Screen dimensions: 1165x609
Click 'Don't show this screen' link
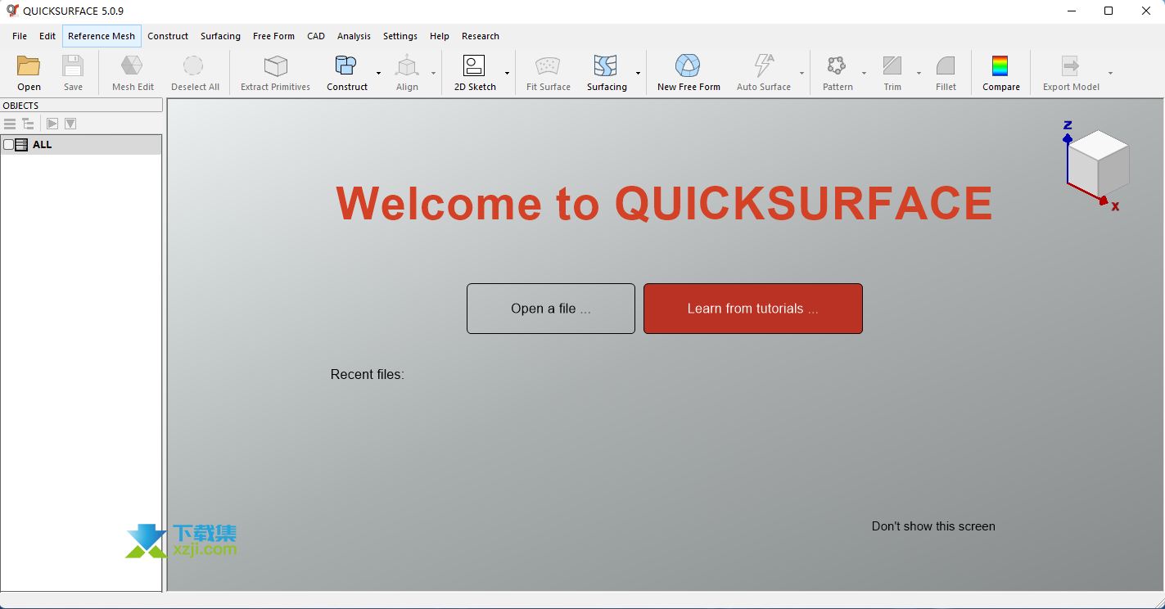coord(933,526)
